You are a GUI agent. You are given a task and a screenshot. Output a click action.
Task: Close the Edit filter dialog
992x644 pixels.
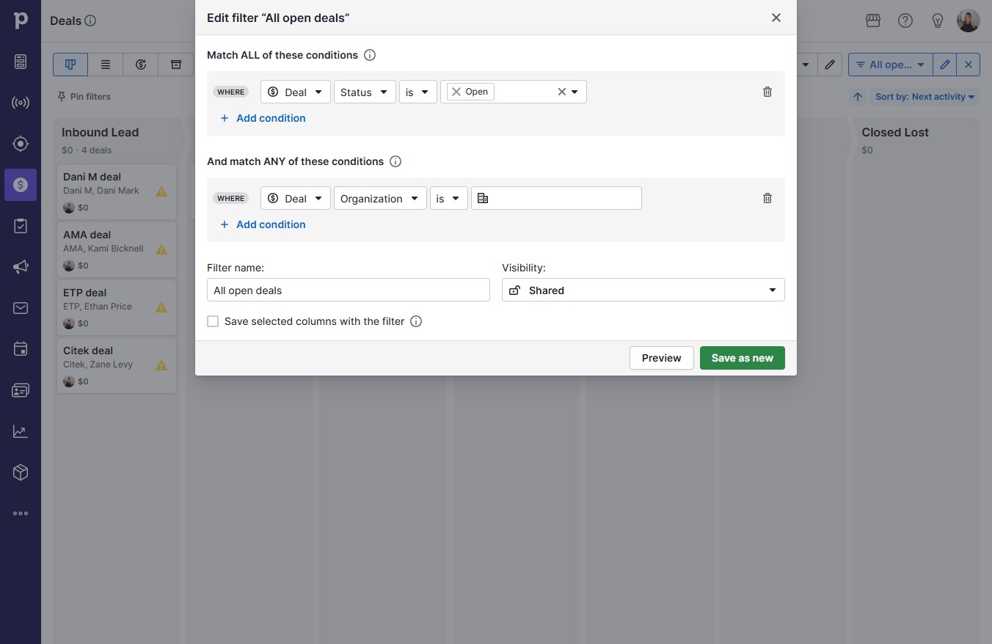pos(776,18)
